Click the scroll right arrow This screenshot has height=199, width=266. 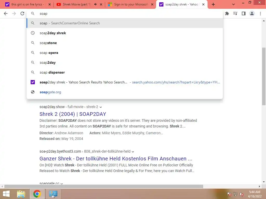click(260, 187)
